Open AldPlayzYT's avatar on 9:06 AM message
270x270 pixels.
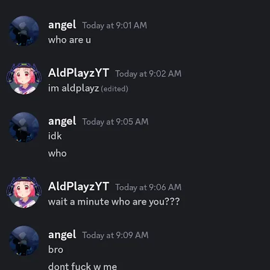point(24,192)
